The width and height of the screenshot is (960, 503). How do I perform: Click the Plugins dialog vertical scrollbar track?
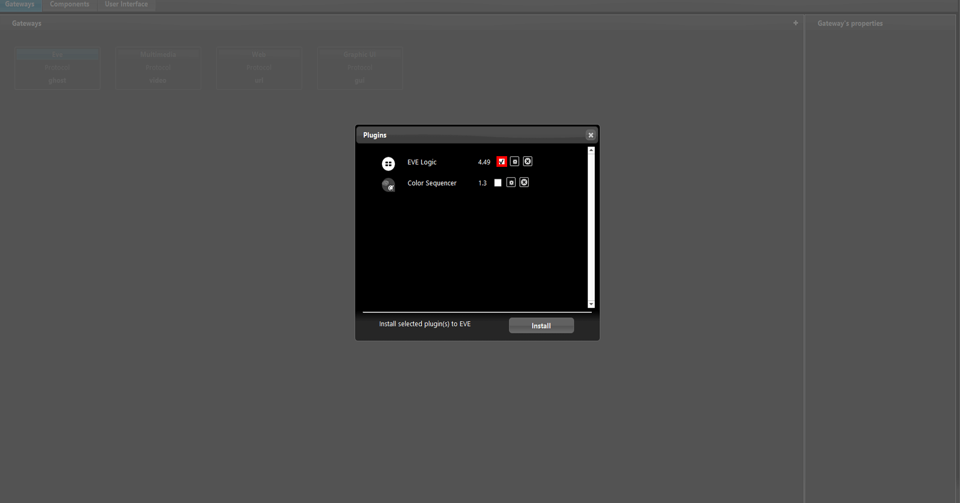pos(591,227)
